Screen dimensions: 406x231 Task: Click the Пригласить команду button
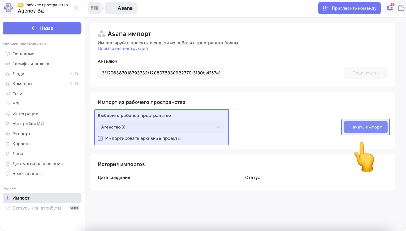349,8
